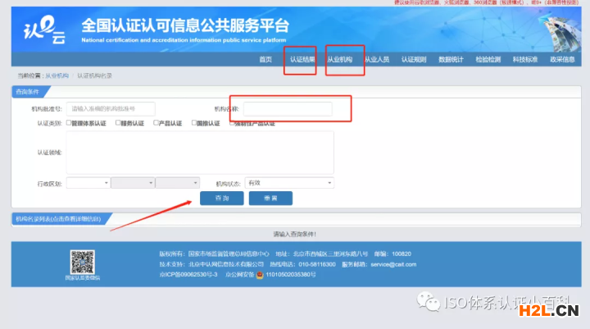Viewport: 590px width, 329px height.
Task: Check the 管理体系认证 checkbox
Action: 69,123
